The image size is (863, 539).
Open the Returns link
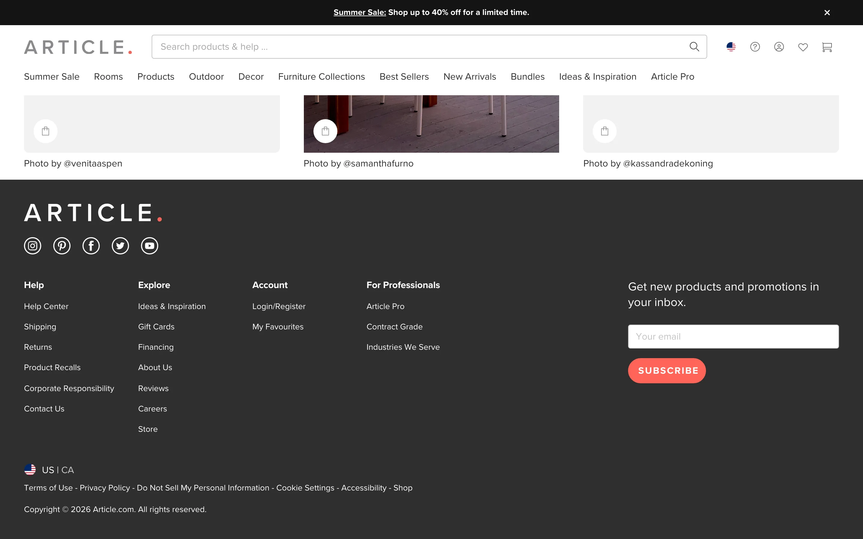pos(38,347)
